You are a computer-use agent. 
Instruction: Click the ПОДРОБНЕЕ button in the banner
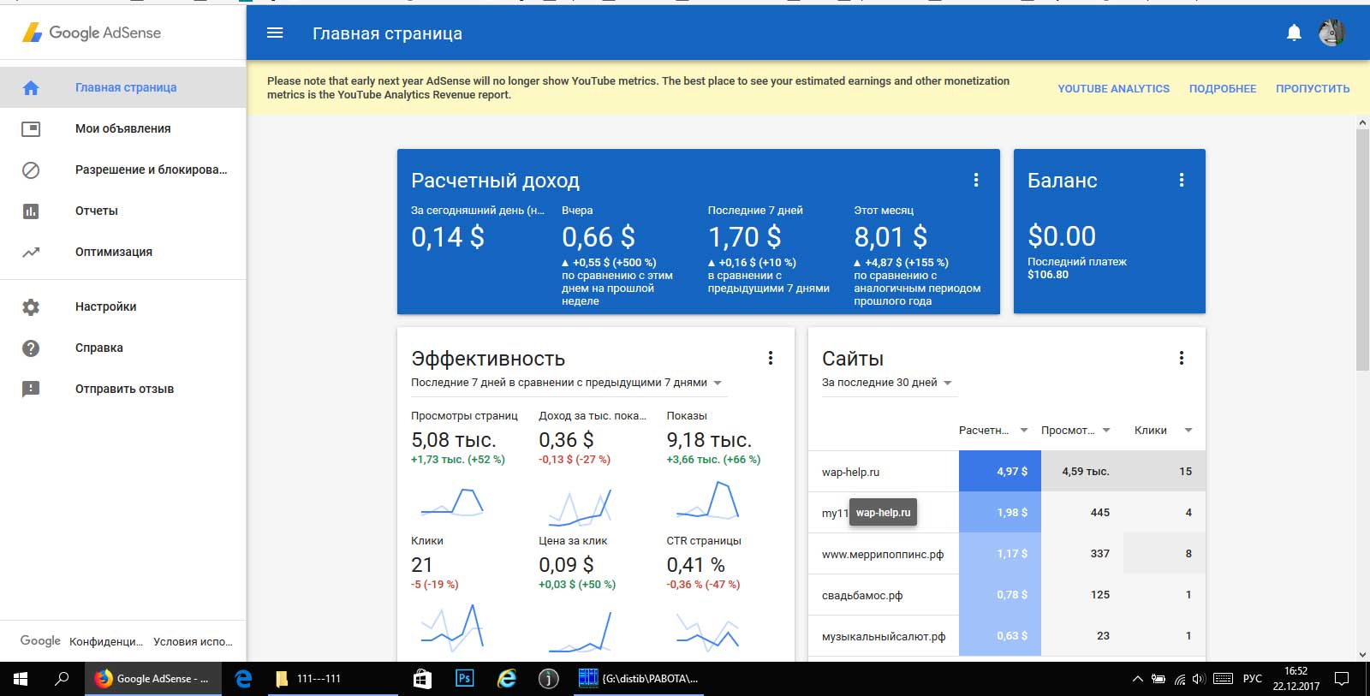click(1223, 88)
